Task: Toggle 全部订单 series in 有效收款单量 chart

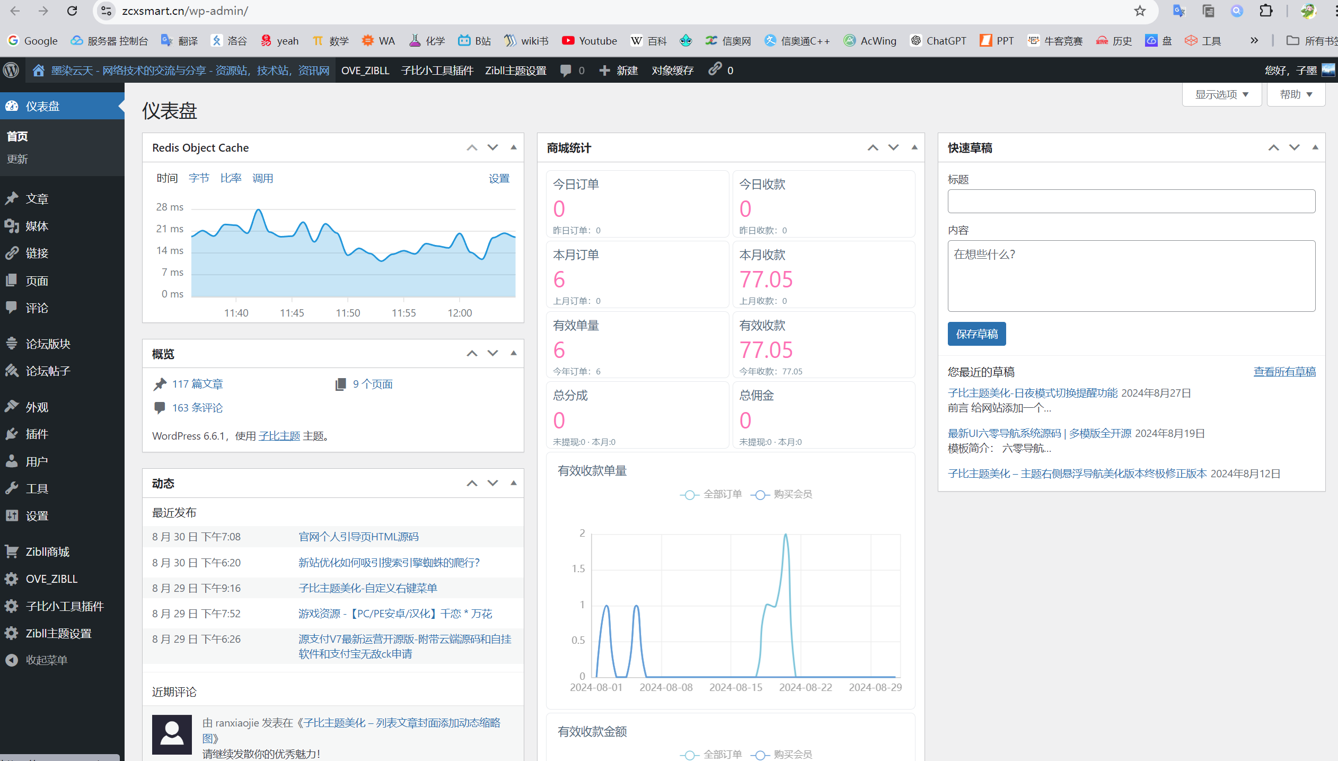Action: (x=711, y=494)
